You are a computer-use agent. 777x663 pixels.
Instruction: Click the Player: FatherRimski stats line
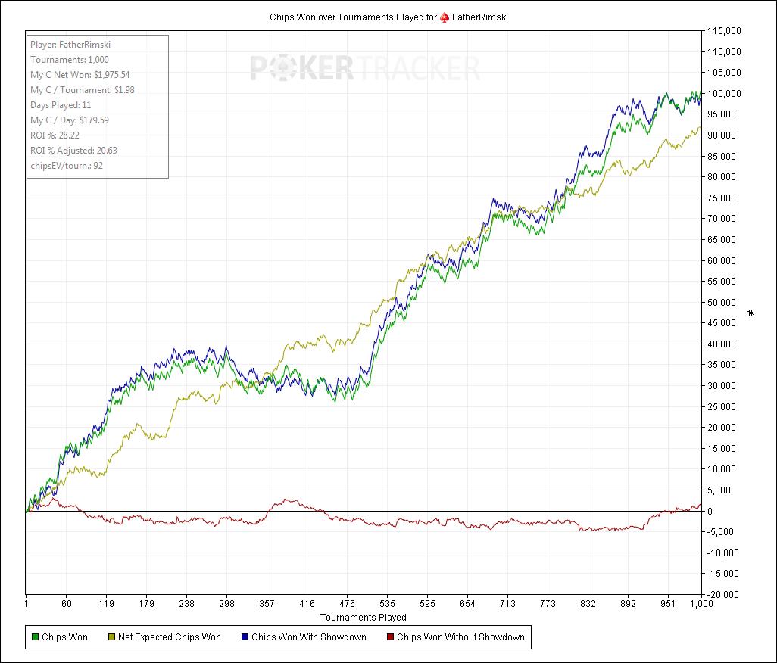click(x=70, y=45)
